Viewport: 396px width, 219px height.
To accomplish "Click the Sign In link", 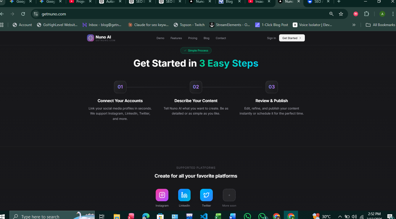I will 271,38.
